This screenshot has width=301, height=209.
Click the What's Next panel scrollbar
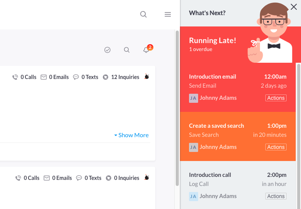(298, 136)
